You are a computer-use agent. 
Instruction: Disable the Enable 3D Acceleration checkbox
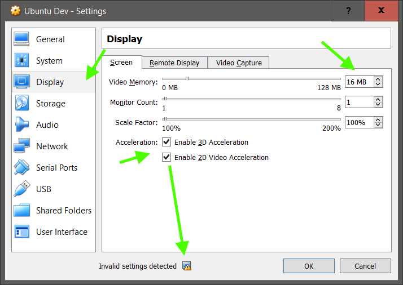point(167,142)
